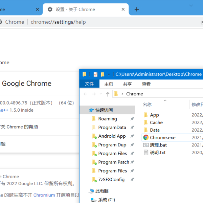Open the Chromium open source link

click(44, 195)
